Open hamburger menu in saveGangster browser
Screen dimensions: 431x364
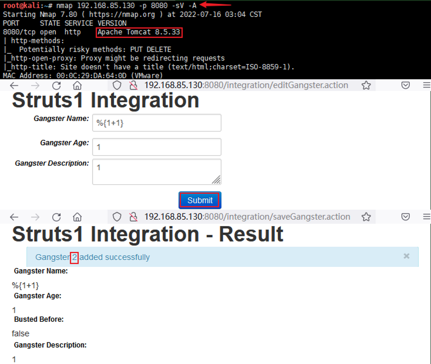pos(427,217)
